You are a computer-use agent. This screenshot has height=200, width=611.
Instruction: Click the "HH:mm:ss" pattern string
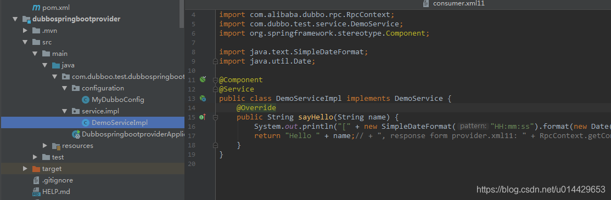[514, 126]
